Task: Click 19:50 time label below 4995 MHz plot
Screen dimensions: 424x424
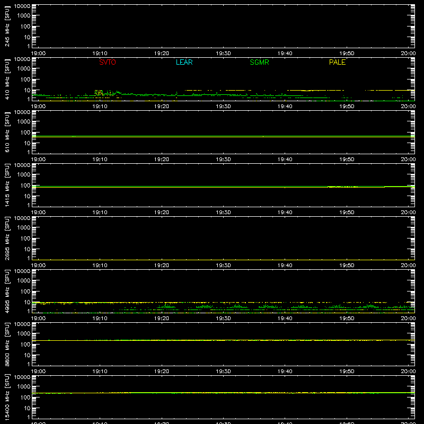Action: 347,319
